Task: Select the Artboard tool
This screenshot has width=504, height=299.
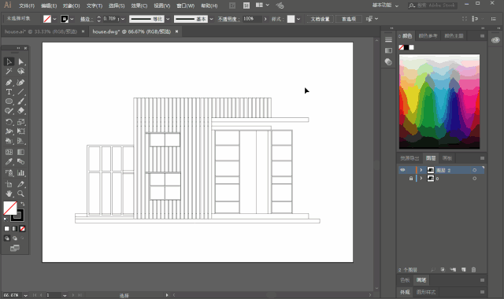Action: 9,184
